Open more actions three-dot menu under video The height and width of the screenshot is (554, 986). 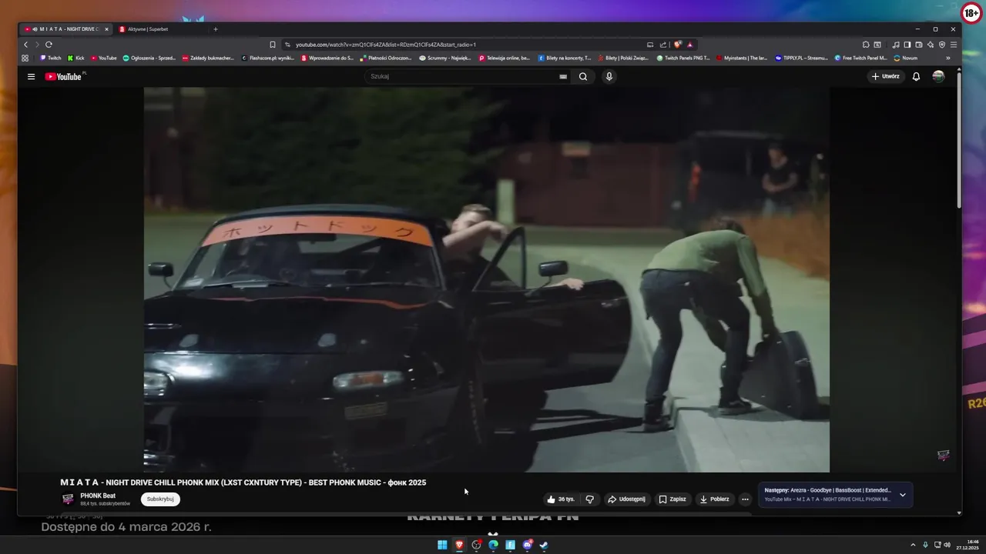(745, 499)
